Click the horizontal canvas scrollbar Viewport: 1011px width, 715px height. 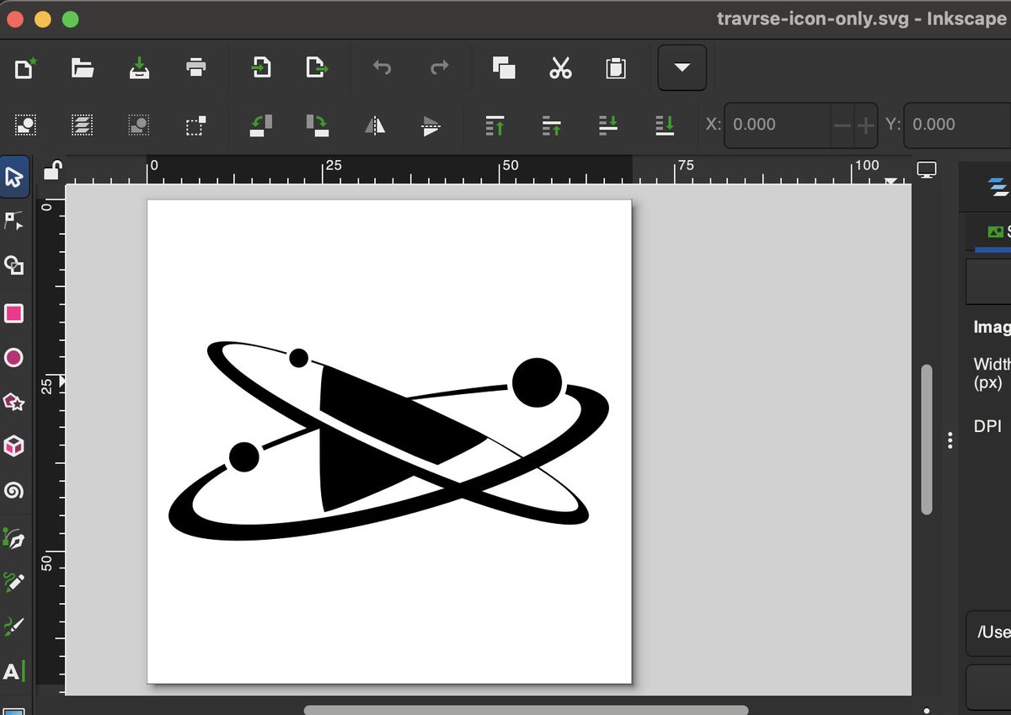(x=526, y=710)
